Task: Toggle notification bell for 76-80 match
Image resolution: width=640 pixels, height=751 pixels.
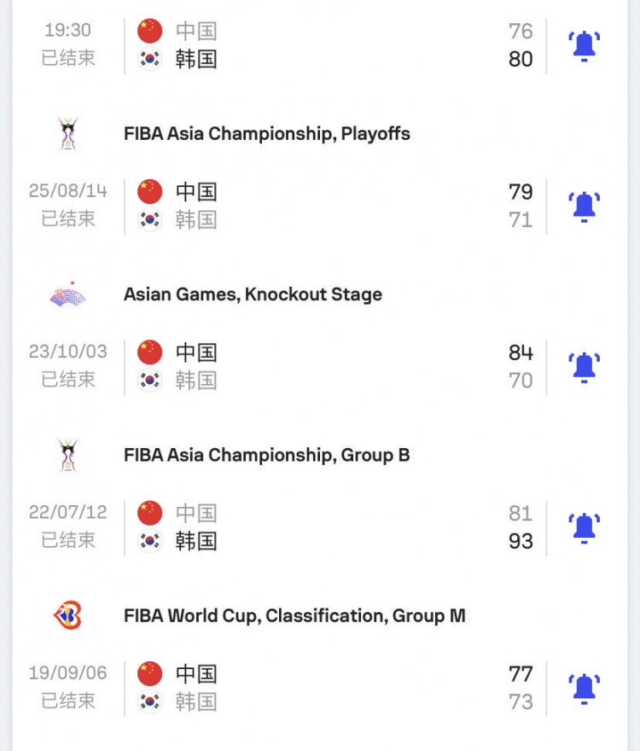Action: coord(585,45)
